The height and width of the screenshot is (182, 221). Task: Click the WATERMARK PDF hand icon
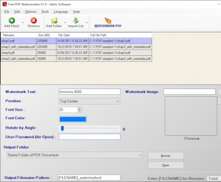[x=108, y=20]
